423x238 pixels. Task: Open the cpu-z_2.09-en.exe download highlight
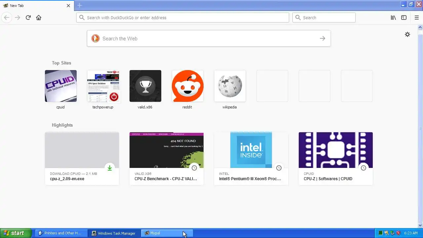click(82, 158)
